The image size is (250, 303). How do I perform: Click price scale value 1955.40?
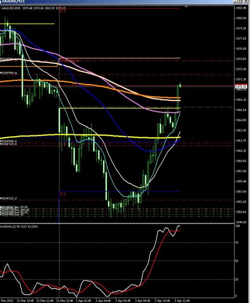tap(241, 181)
